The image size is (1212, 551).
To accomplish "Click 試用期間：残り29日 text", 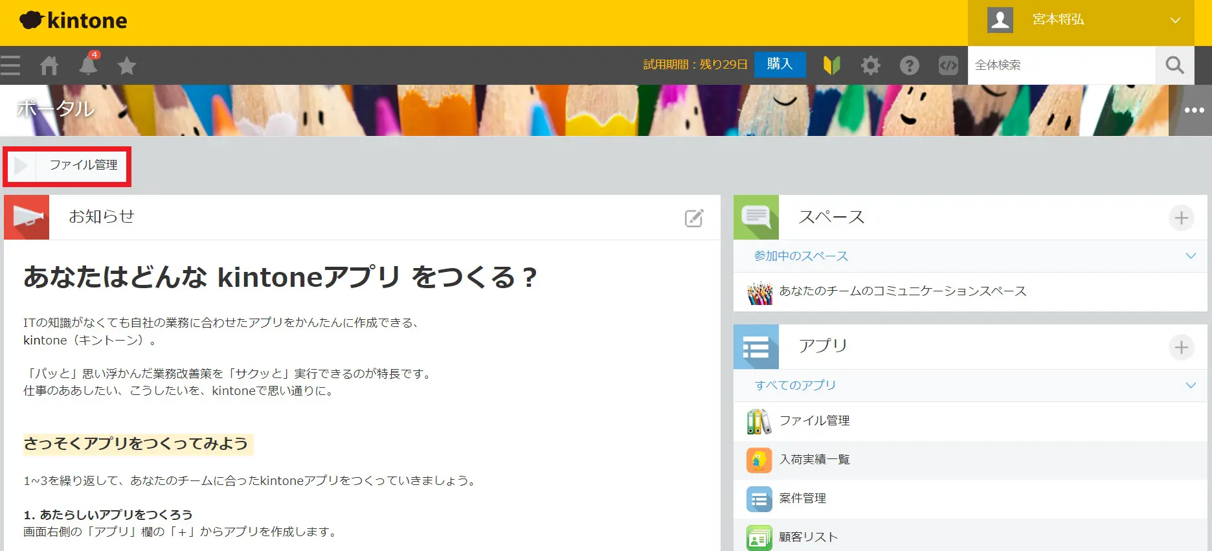I will click(x=695, y=65).
